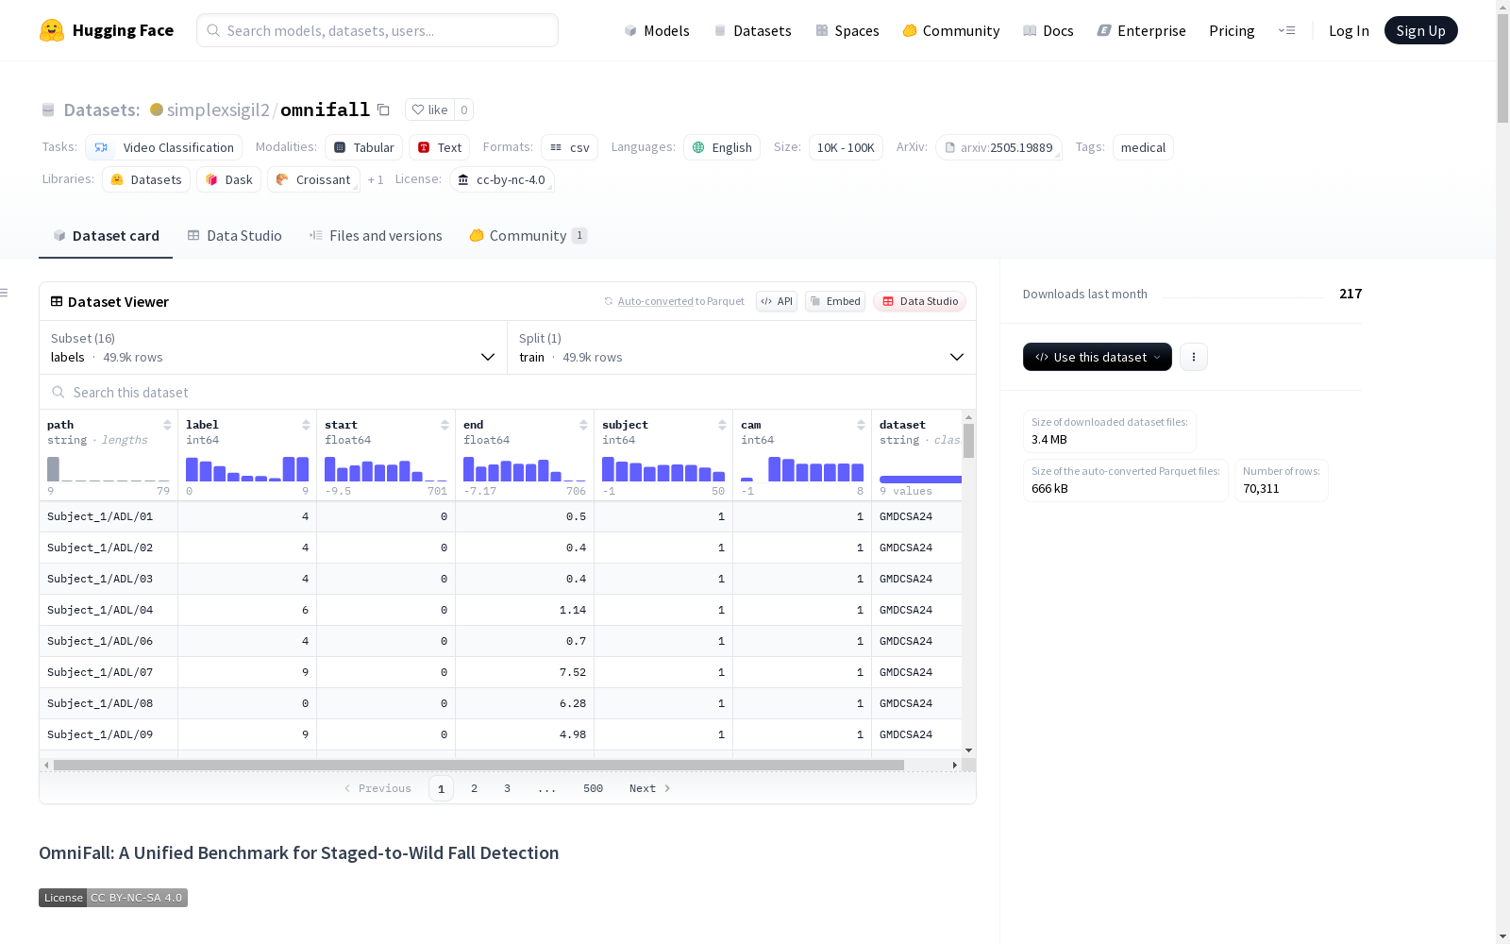This screenshot has height=944, width=1510.
Task: Sort the cam column
Action: tap(861, 425)
